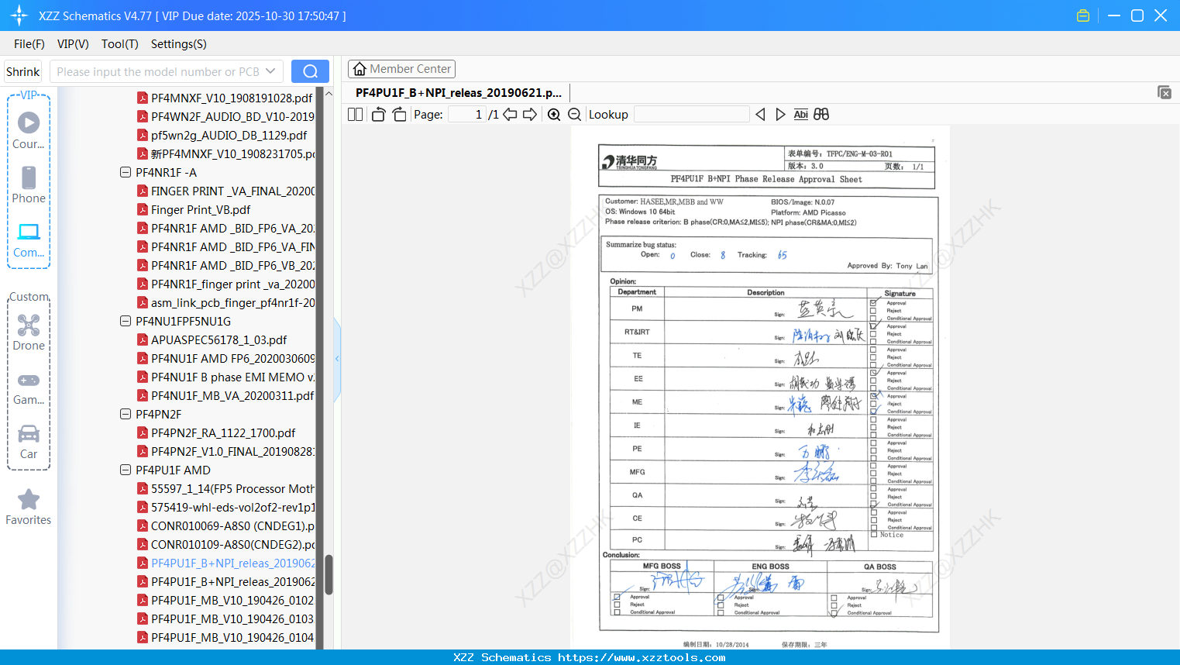Open PF4PN2F_RA_1122_1700.pdf
1180x665 pixels.
(x=216, y=432)
